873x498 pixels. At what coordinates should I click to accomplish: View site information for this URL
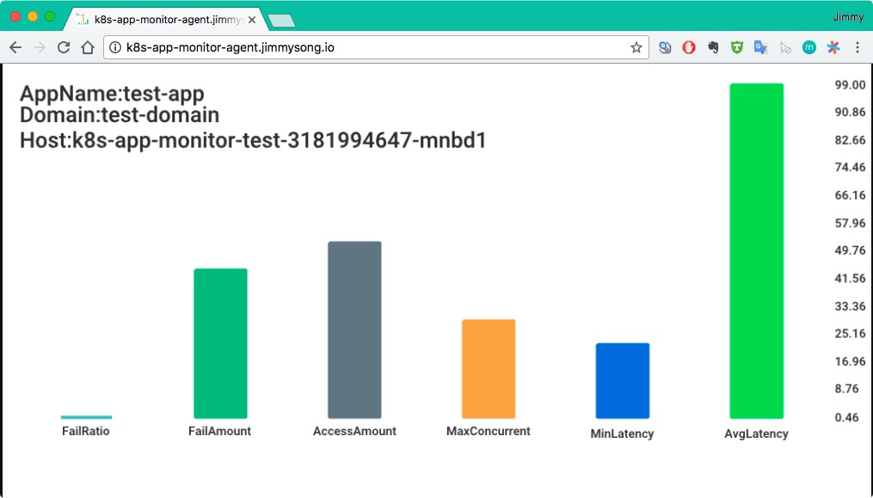[115, 48]
